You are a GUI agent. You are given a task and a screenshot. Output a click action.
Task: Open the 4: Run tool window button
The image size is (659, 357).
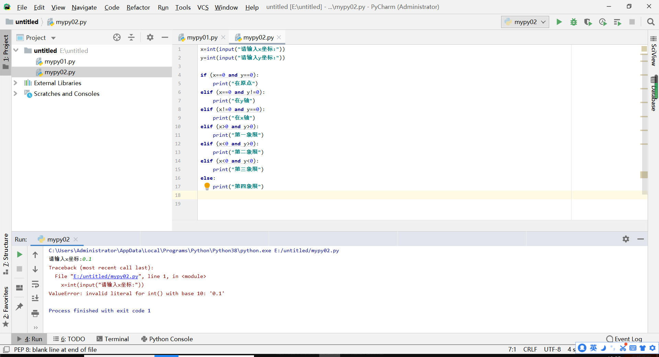(x=30, y=339)
